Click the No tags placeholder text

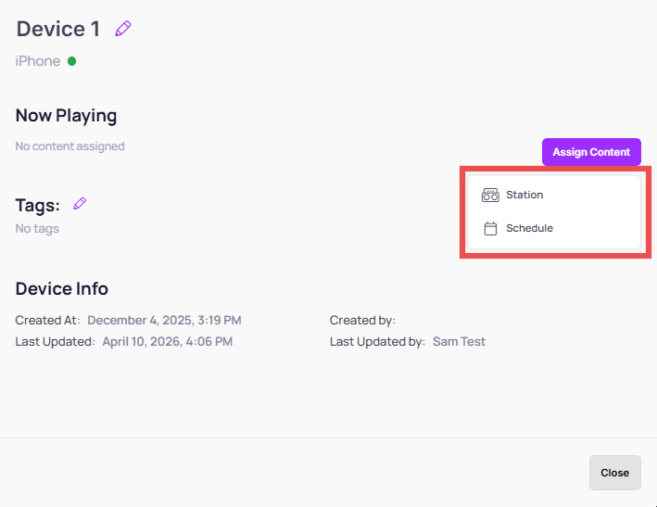pyautogui.click(x=37, y=228)
